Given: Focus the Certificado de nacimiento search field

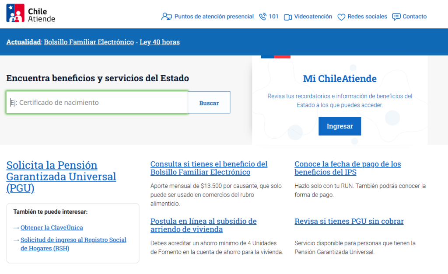Looking at the screenshot, I should [x=97, y=102].
